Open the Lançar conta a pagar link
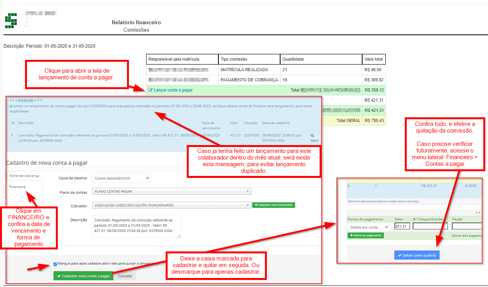This screenshot has width=488, height=287. click(x=173, y=90)
